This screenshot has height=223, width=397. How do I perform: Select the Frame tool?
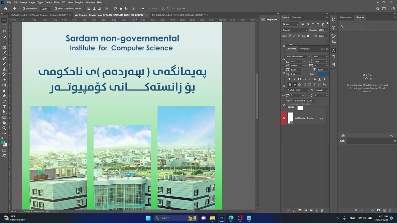(x=4, y=47)
